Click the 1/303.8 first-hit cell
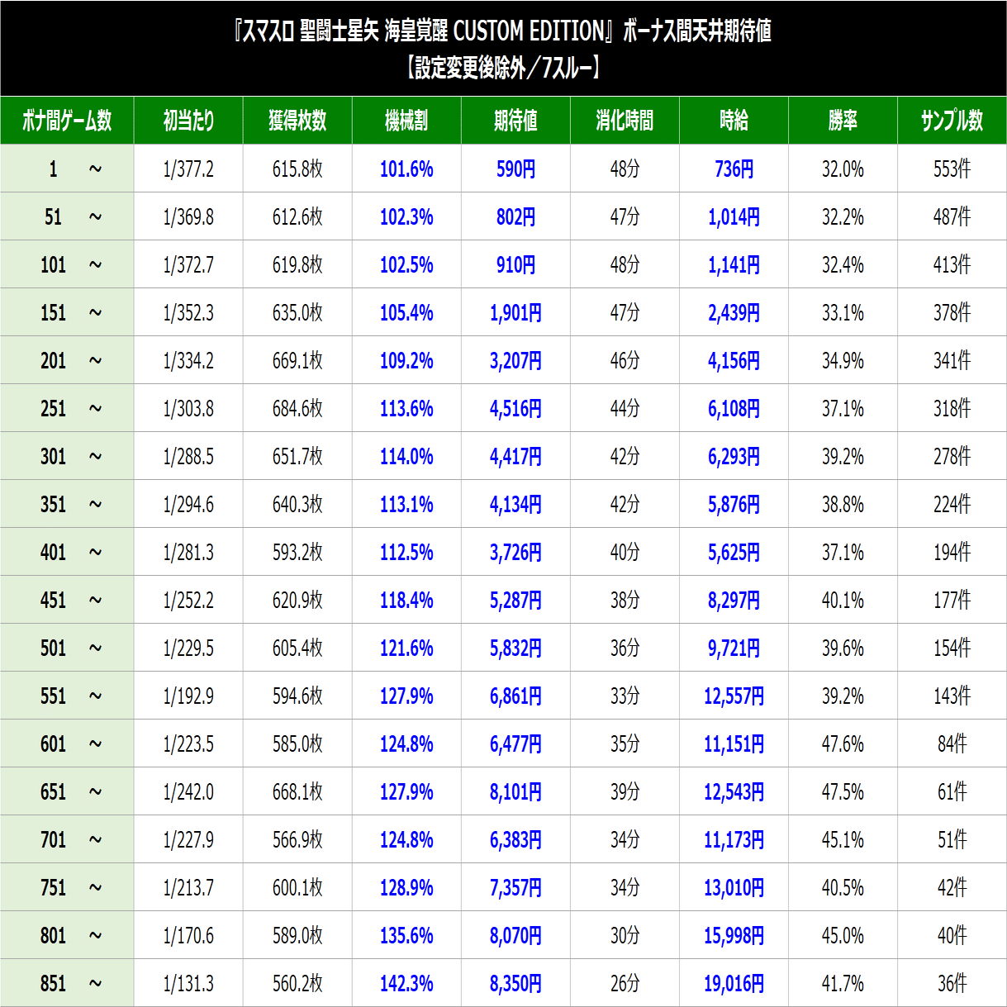The height and width of the screenshot is (1007, 1007). (x=188, y=408)
